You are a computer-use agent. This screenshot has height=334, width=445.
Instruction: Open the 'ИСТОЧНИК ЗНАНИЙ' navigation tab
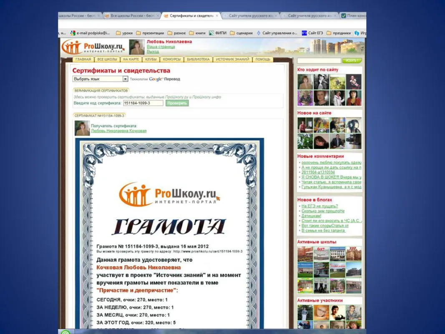(x=233, y=60)
